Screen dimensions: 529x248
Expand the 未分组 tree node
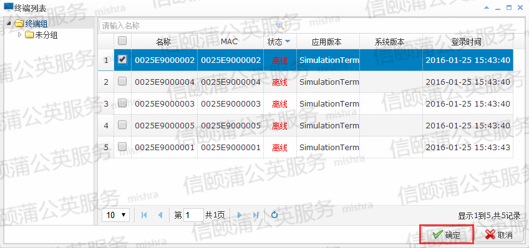pyautogui.click(x=19, y=35)
